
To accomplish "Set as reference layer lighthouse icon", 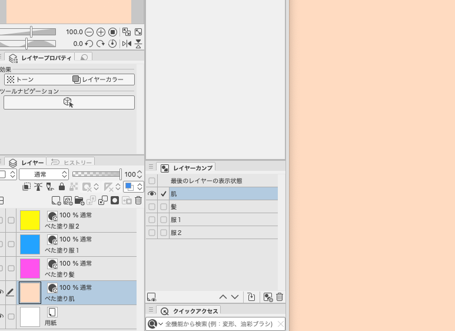I will coord(38,187).
